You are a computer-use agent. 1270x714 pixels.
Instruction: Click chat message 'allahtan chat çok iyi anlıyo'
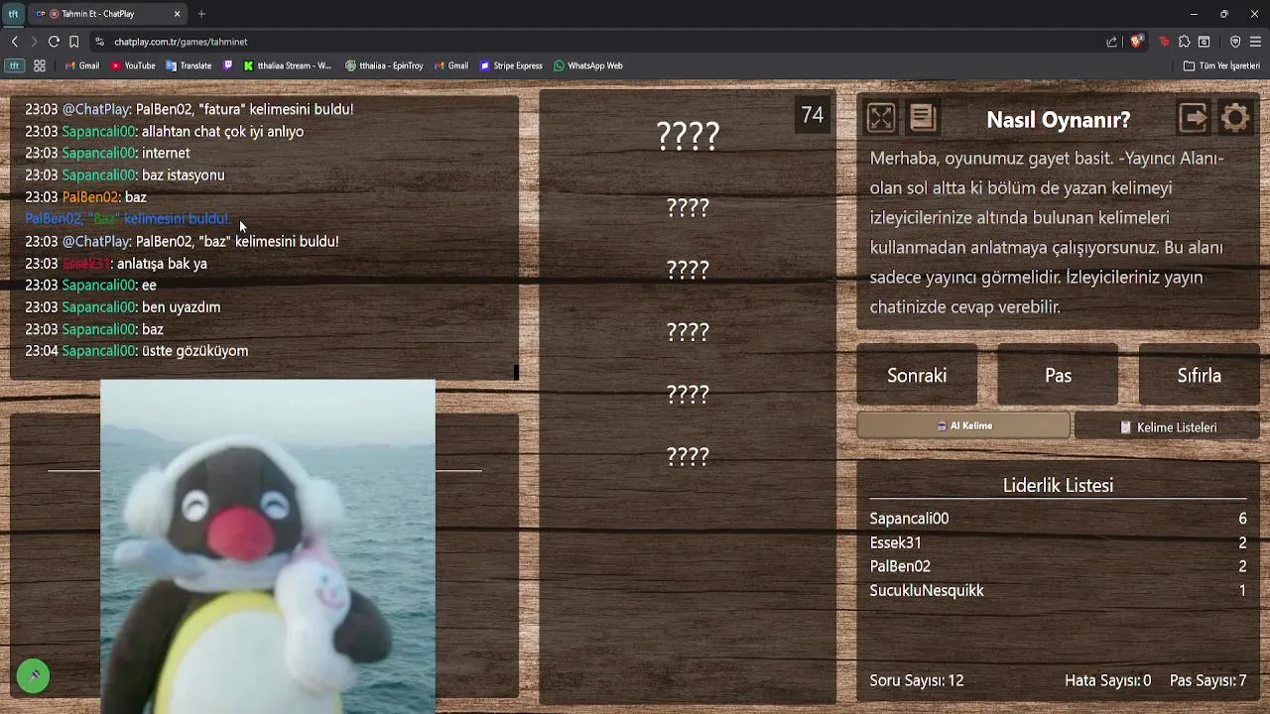[222, 132]
